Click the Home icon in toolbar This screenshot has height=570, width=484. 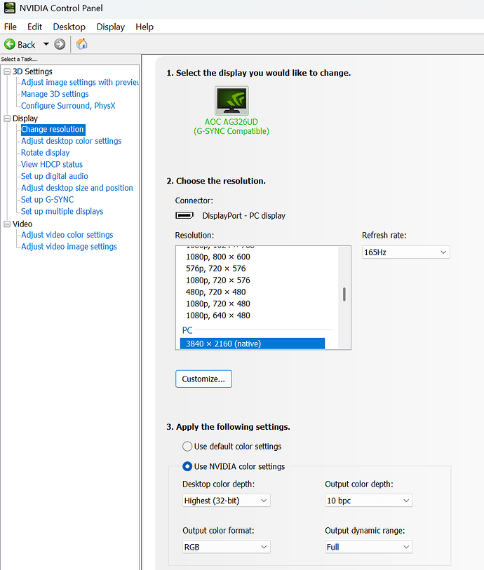pyautogui.click(x=82, y=44)
